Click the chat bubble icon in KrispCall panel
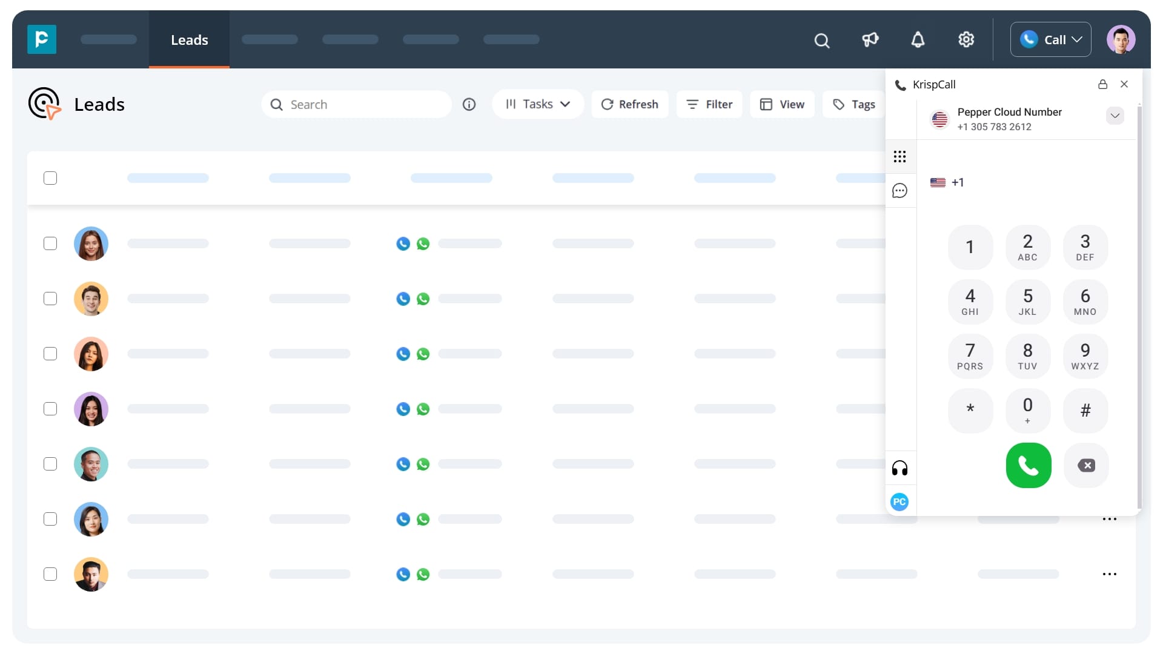Viewport: 1163px width, 654px height. [900, 191]
